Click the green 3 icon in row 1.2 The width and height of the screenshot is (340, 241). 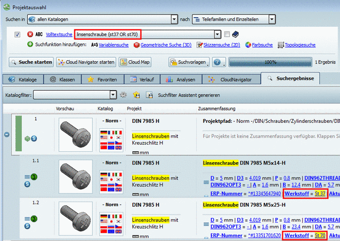pyautogui.click(x=34, y=219)
